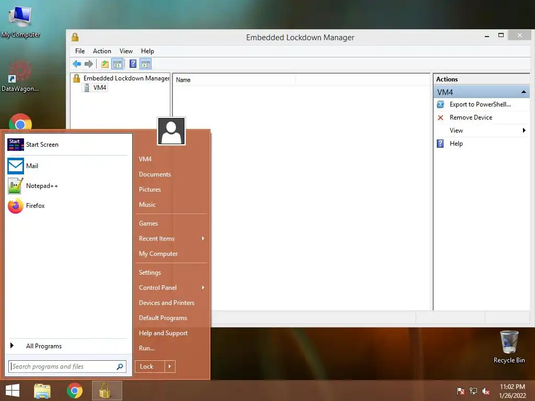
Task: Expand Recent Items submenu
Action: pos(203,238)
